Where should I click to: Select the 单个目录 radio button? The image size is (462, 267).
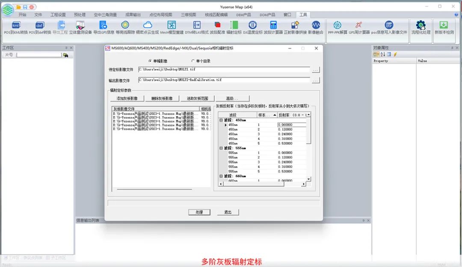[x=193, y=61]
